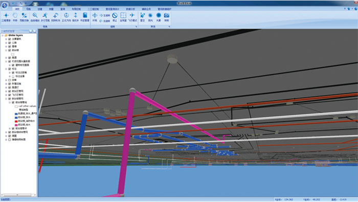
Task: Start the running-figure walk navigation mode
Action: click(45, 17)
